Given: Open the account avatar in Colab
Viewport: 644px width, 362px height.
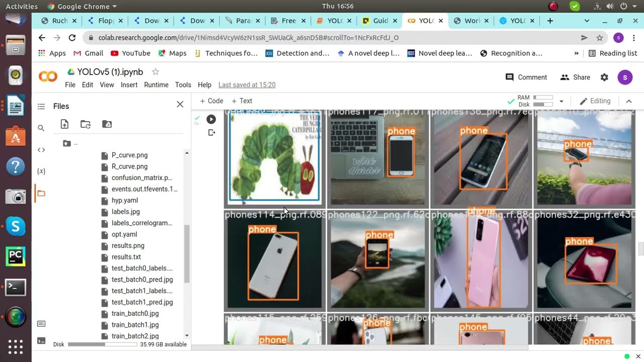Looking at the screenshot, I should click(625, 77).
